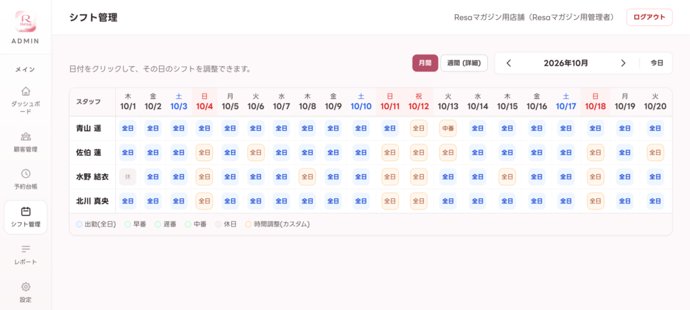Click 佐伯 蓮 staff name
690x310 pixels.
pyautogui.click(x=89, y=152)
